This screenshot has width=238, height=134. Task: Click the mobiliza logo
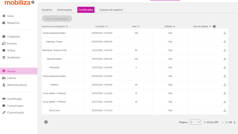coord(17,2)
